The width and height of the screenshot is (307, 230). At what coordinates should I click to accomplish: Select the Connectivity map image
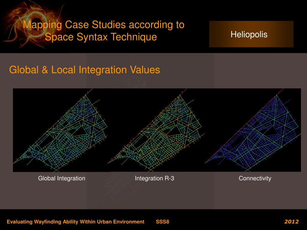252,130
